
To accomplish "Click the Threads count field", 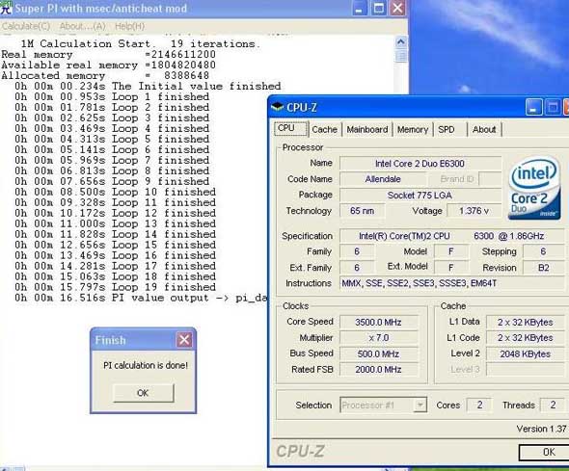I will [553, 405].
